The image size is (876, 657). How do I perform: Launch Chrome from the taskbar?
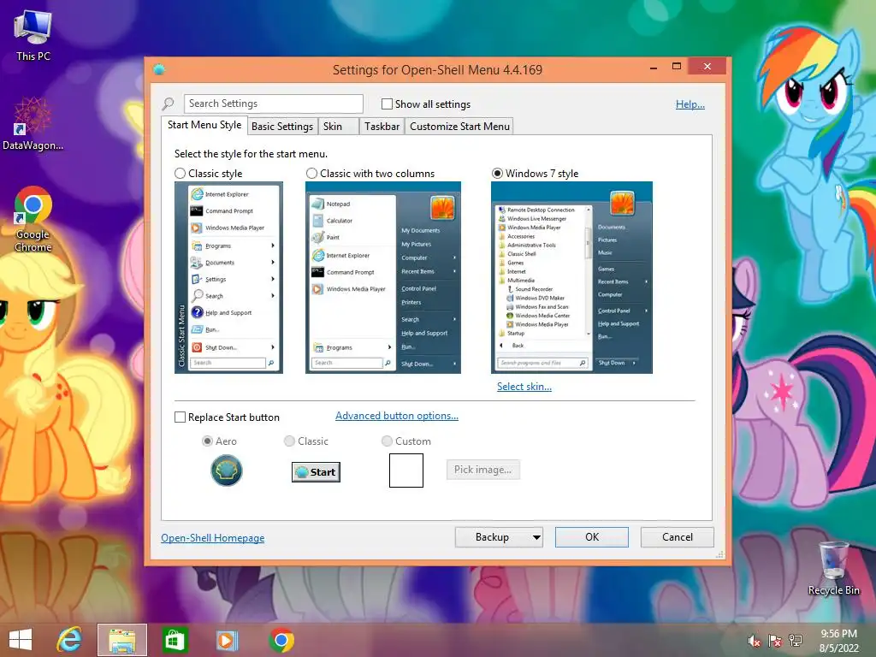(x=281, y=640)
